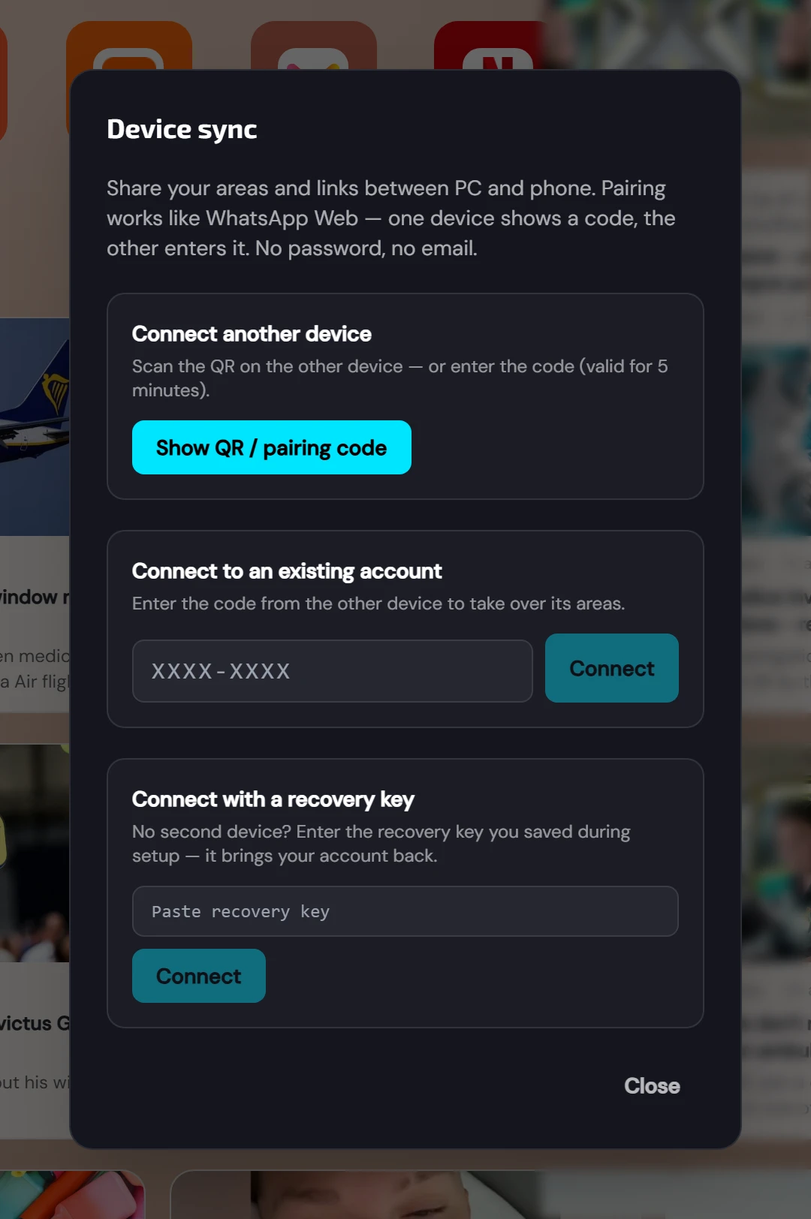Viewport: 811px width, 1219px height.
Task: Click the partially visible red shortcut tile
Action: [x=3, y=83]
